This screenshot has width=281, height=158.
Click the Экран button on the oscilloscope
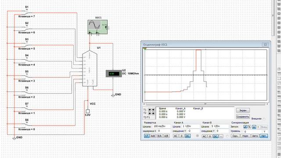pos(243,111)
